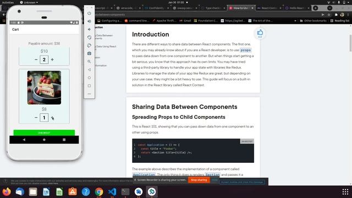Tap the green CHECKOUT button

[44, 133]
